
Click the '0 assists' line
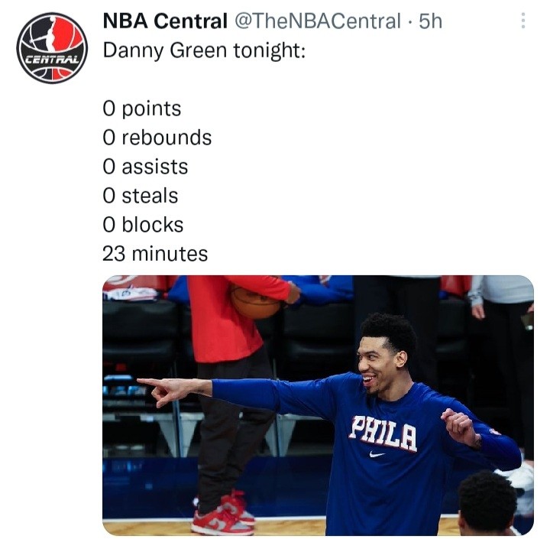146,167
